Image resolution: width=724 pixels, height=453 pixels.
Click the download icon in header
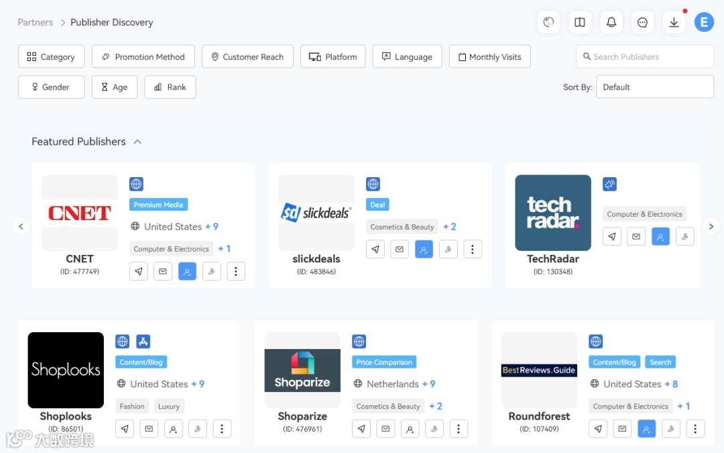(x=674, y=22)
